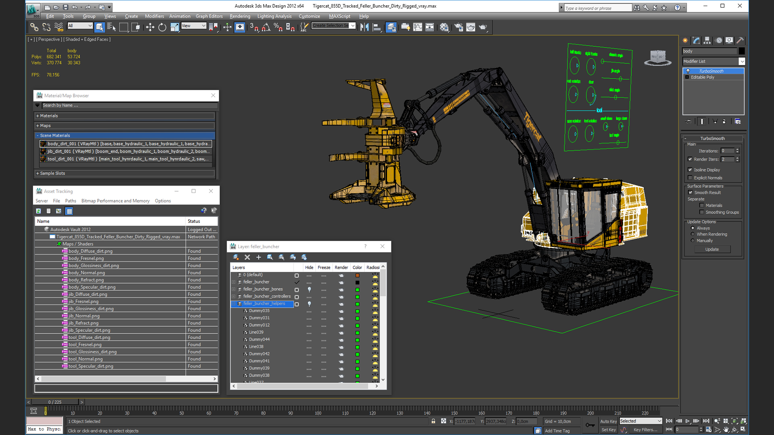Open the Hierarchy command panel tab
Viewport: 774px width, 435px height.
tap(707, 40)
